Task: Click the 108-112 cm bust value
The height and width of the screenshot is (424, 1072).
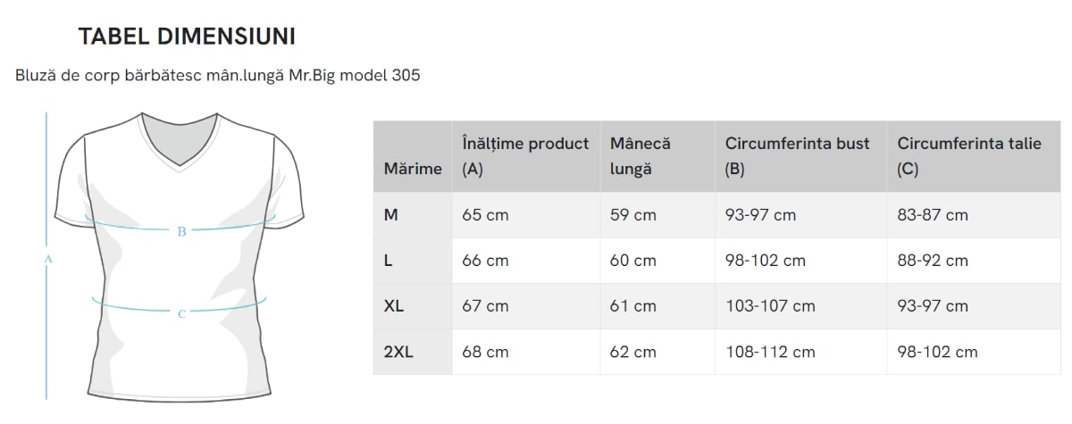Action: (770, 352)
